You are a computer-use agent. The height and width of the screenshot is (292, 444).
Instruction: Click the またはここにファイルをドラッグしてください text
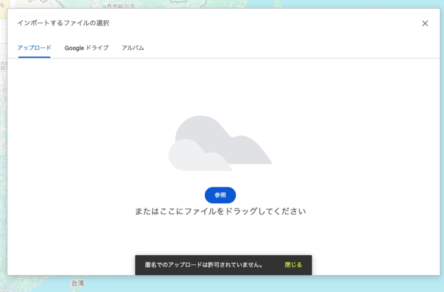click(x=220, y=212)
